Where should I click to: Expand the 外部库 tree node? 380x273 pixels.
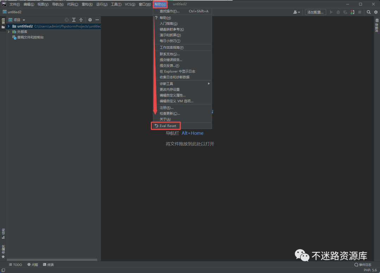pos(8,32)
